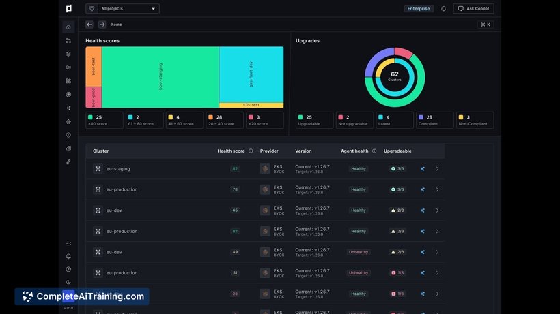This screenshot has width=560, height=314.
Task: Click Health score column info icon
Action: coord(251,151)
